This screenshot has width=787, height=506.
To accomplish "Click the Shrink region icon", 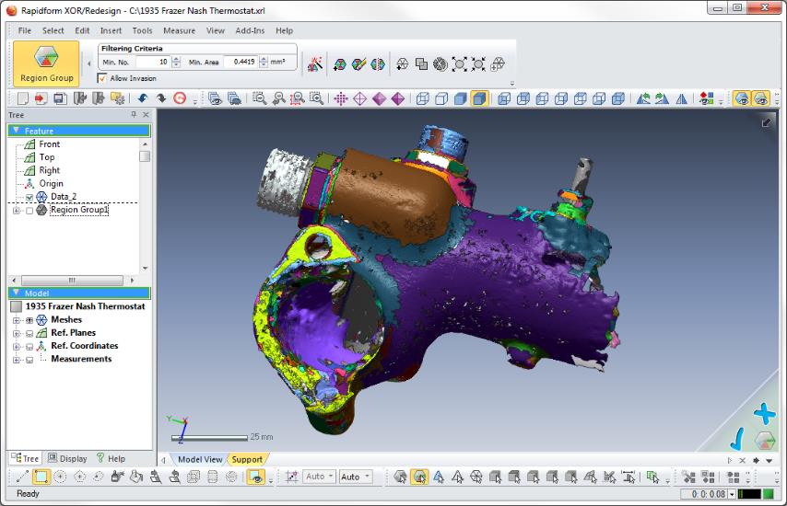I will click(x=478, y=64).
